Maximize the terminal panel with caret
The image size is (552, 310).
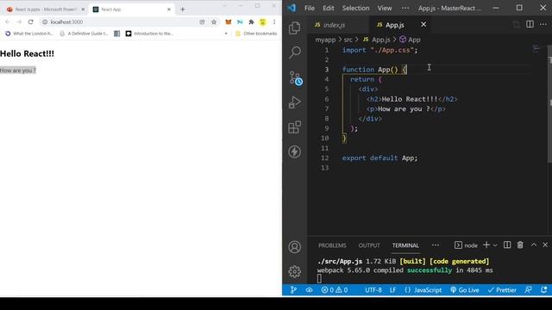534,245
